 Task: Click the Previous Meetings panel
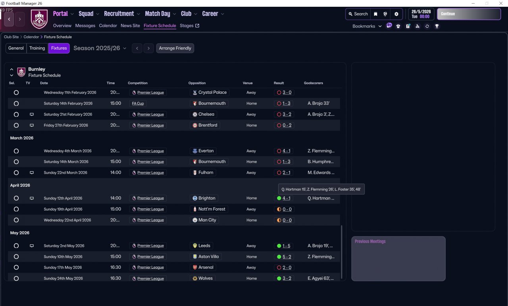click(x=398, y=259)
